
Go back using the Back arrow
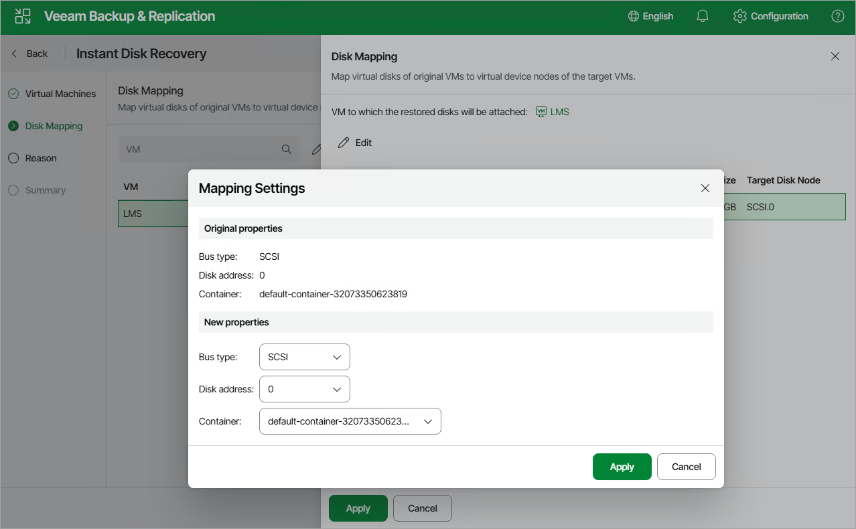tap(29, 54)
